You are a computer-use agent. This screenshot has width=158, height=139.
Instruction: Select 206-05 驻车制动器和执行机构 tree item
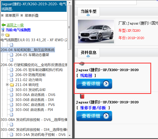point(39,70)
